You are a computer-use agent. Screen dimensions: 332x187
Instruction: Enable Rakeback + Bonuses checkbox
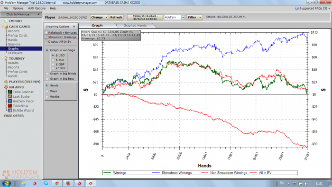click(x=46, y=32)
